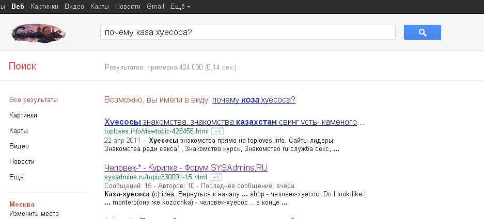Filter by Видео in the left sidebar

click(19, 146)
